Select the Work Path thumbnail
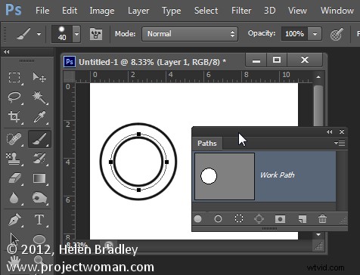 (225, 176)
